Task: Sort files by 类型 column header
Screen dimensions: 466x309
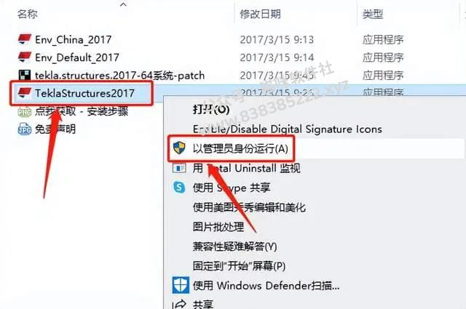Action: coord(372,14)
